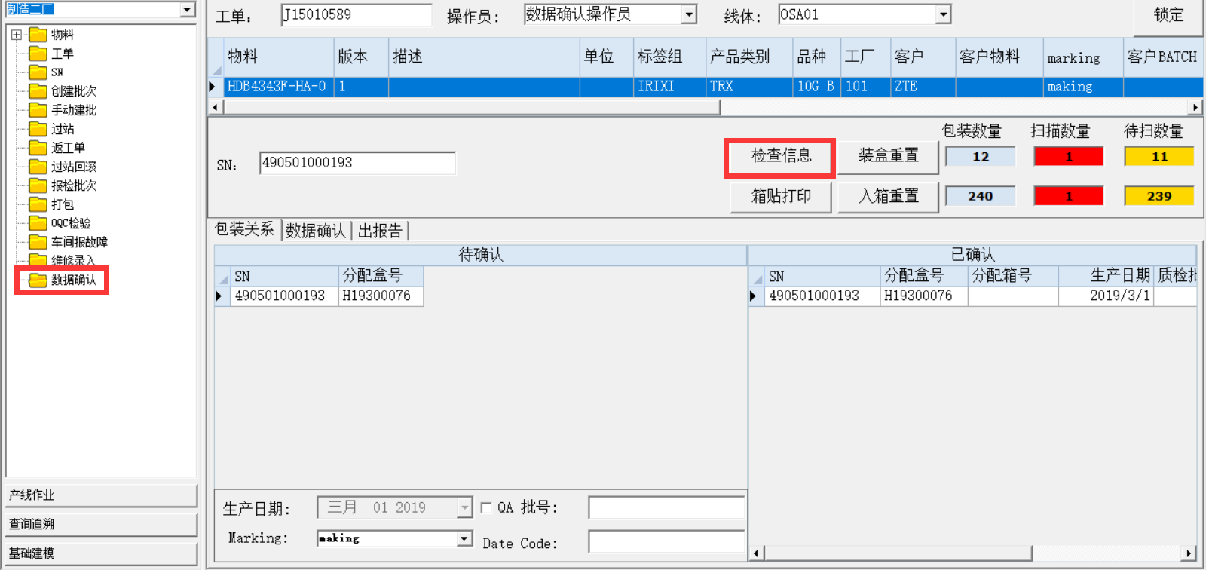Viewport: 1206px width, 570px height.
Task: Open the 线体 OSA01 dropdown
Action: [x=943, y=14]
